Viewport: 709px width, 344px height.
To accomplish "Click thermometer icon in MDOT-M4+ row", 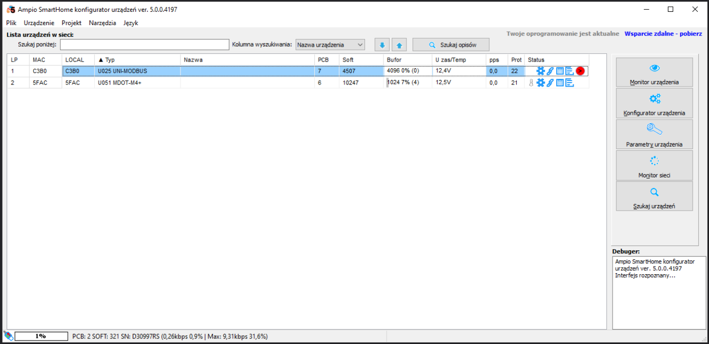I will pyautogui.click(x=531, y=83).
